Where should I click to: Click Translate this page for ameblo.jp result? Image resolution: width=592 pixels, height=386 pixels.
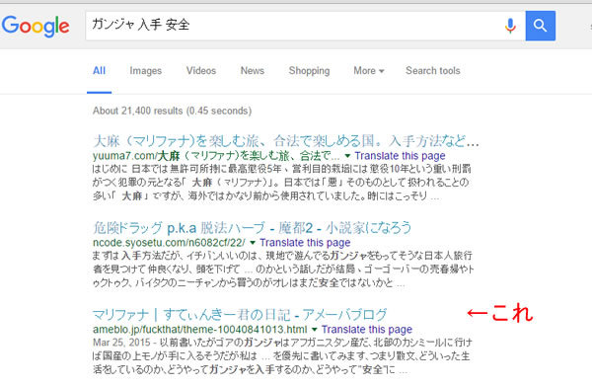tap(367, 330)
